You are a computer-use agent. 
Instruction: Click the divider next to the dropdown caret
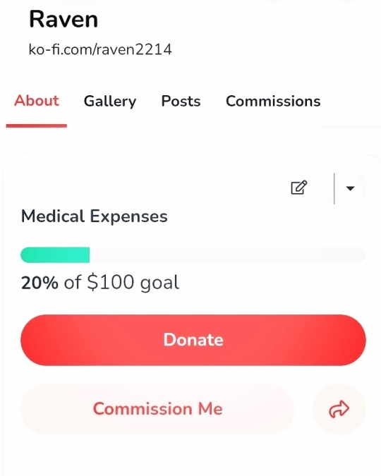point(334,188)
